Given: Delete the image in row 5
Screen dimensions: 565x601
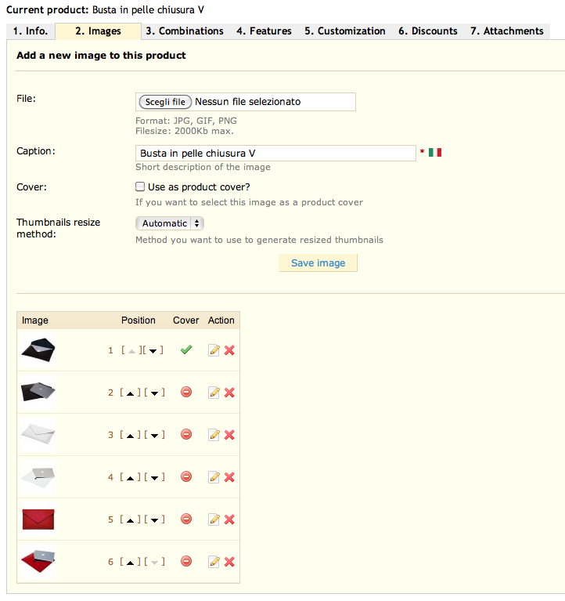Looking at the screenshot, I should click(x=229, y=520).
